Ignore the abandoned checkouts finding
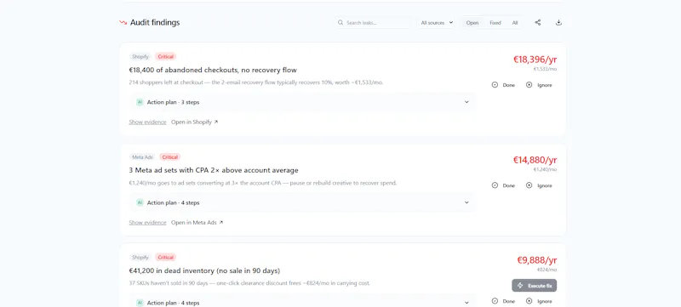The height and width of the screenshot is (307, 681). click(x=539, y=85)
